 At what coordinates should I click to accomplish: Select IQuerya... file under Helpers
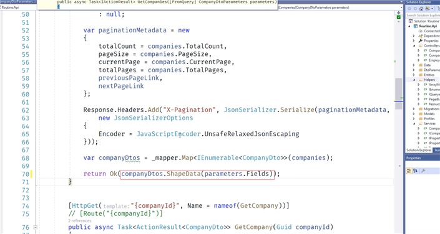434,95
